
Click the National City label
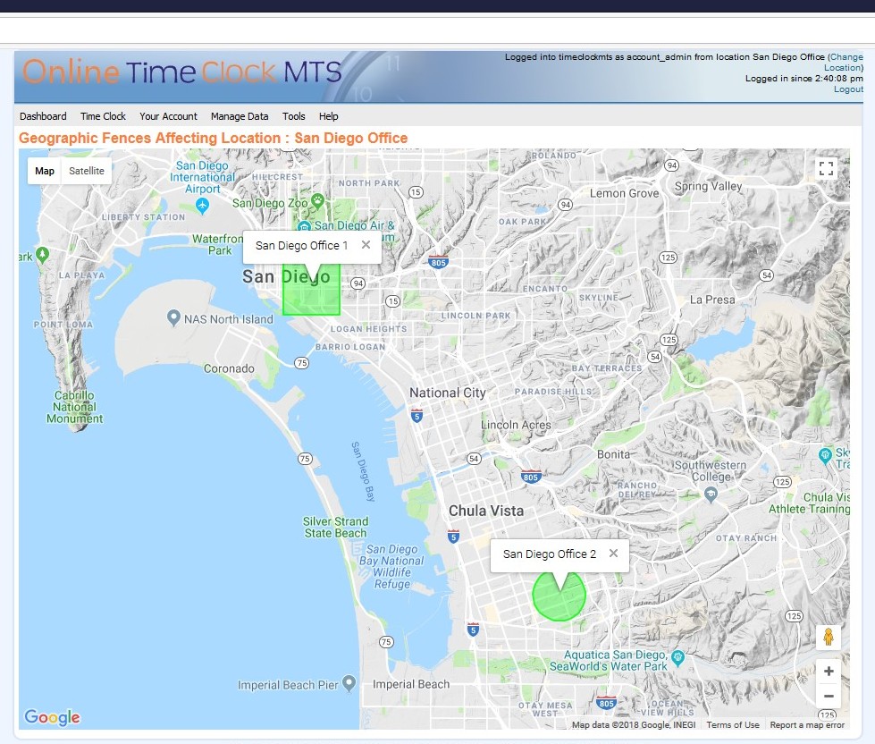tap(448, 393)
